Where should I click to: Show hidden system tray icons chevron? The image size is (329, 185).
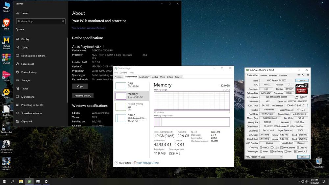[299, 181]
